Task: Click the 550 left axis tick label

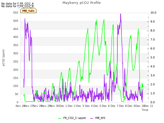Action: pyautogui.click(x=16, y=13)
